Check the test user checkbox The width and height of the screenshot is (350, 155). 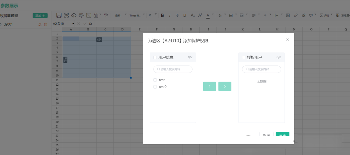[155, 80]
